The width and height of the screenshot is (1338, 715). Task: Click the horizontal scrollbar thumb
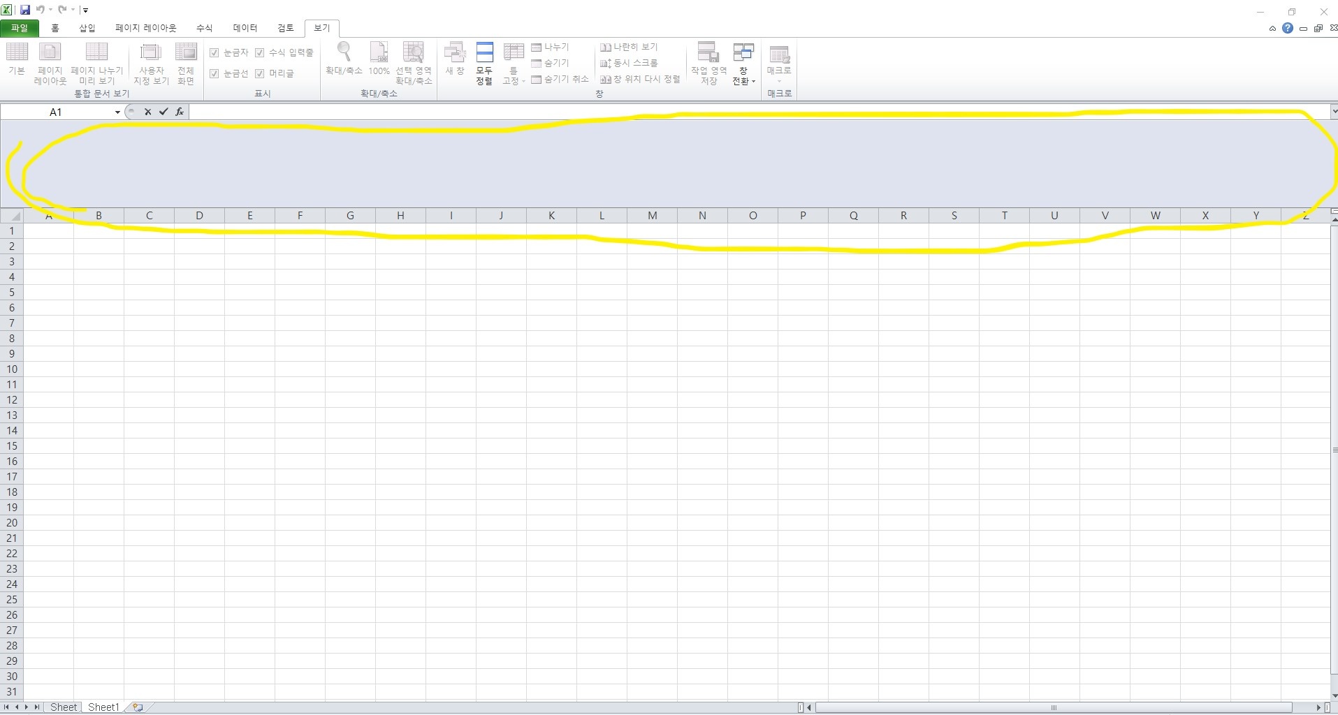tap(1054, 707)
